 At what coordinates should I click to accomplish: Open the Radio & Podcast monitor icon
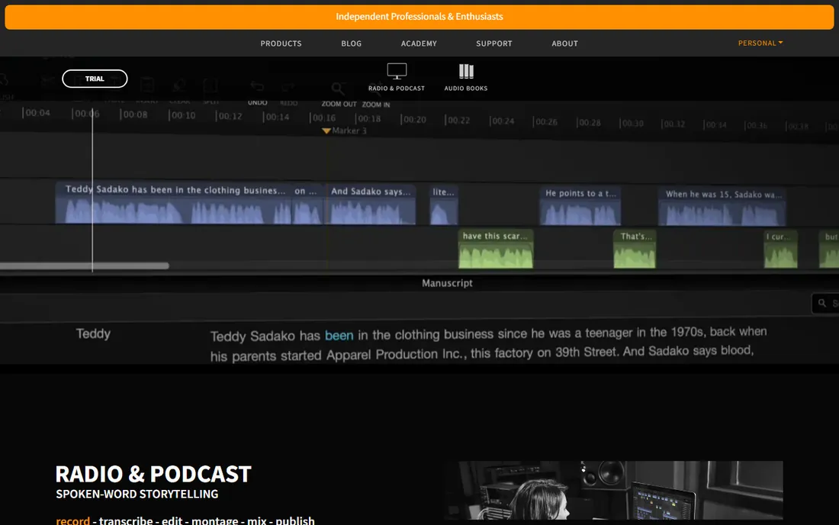click(397, 71)
